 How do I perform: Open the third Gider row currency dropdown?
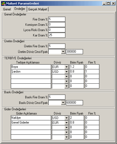[66, 128]
